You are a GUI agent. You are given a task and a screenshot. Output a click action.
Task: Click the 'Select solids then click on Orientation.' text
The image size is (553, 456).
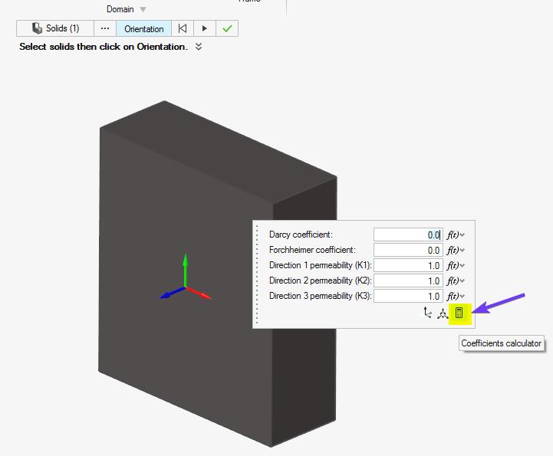coord(104,47)
